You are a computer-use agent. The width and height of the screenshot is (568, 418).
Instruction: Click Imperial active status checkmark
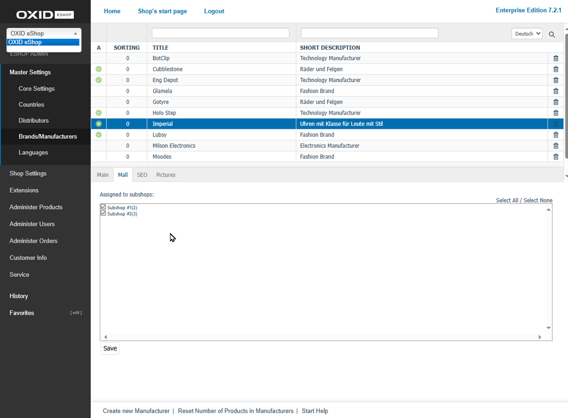[98, 124]
